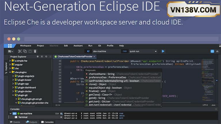Close the Terminal console entry
Image resolution: width=221 pixels, height=124 pixels.
tap(61, 117)
